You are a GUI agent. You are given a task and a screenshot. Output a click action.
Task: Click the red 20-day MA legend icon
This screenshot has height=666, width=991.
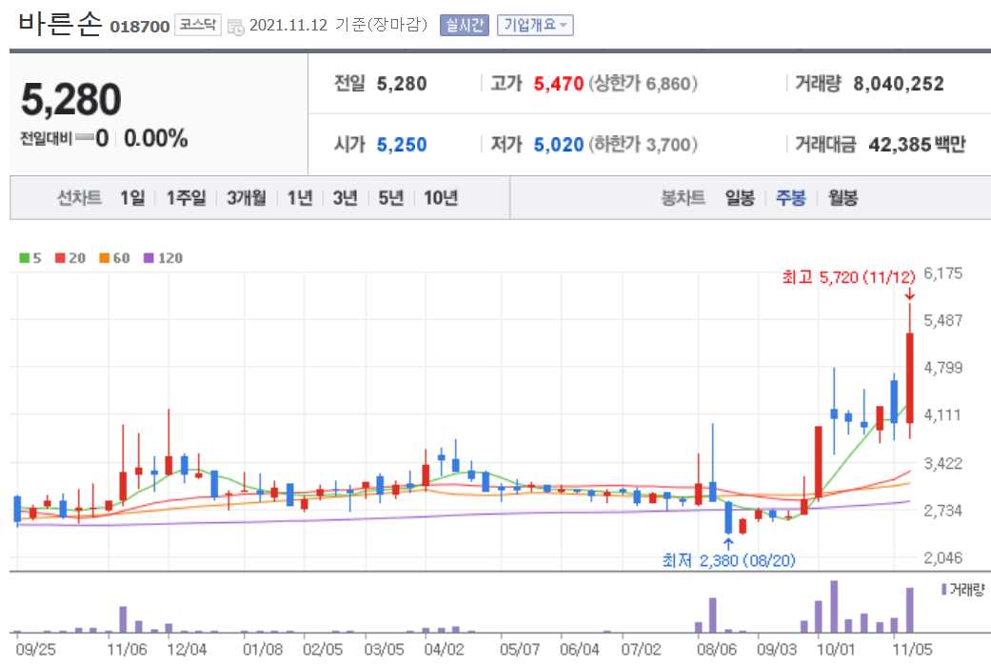tap(61, 257)
